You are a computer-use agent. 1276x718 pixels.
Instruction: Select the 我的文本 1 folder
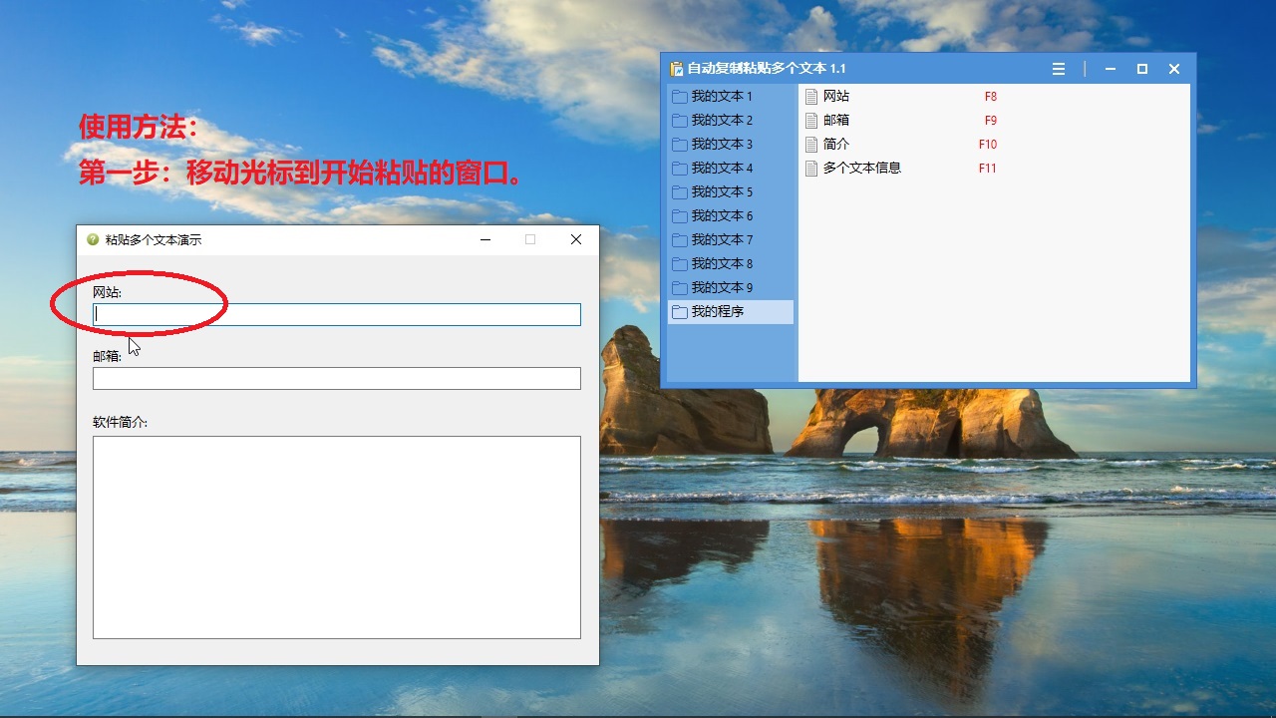pyautogui.click(x=722, y=97)
